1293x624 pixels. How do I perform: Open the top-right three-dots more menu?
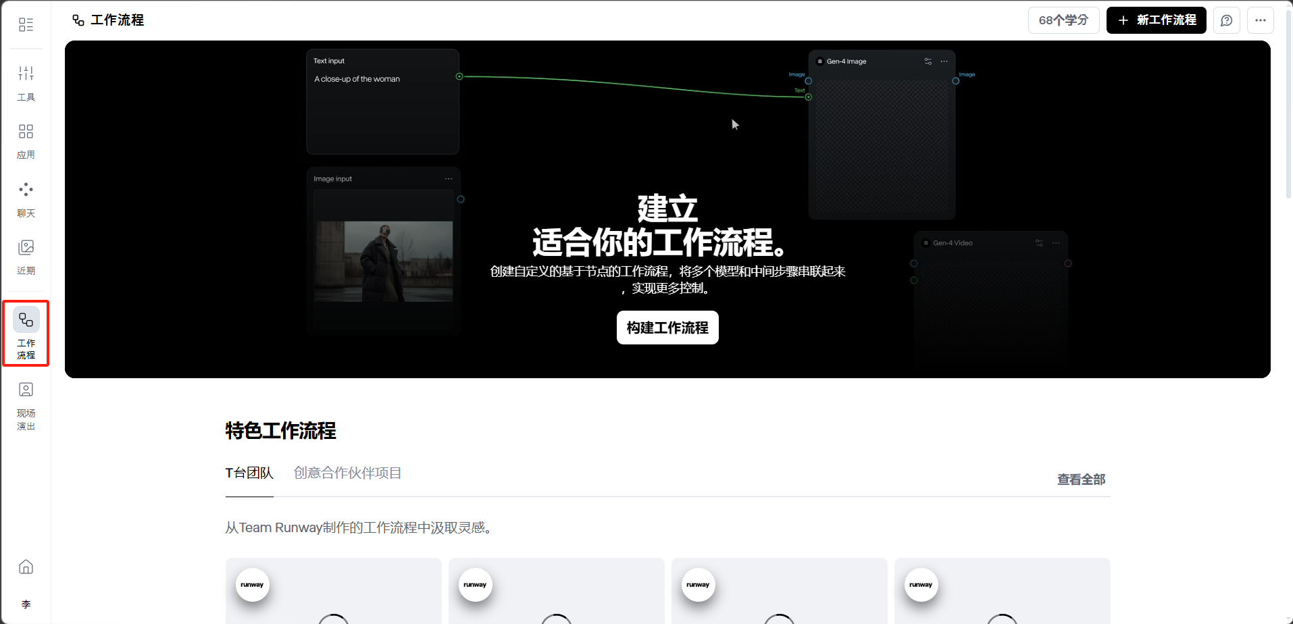click(x=1260, y=20)
